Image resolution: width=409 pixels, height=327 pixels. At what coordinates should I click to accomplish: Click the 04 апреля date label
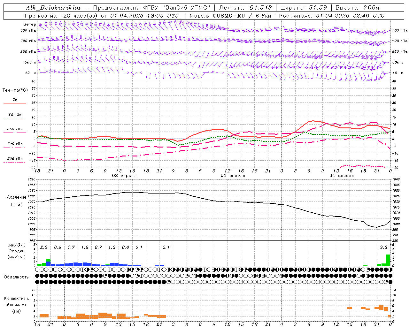point(342,176)
